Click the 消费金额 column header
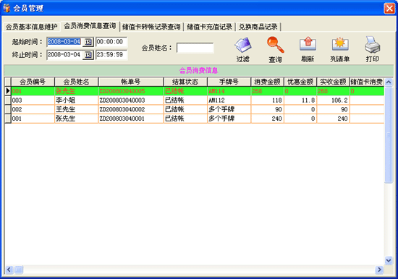 [267, 82]
